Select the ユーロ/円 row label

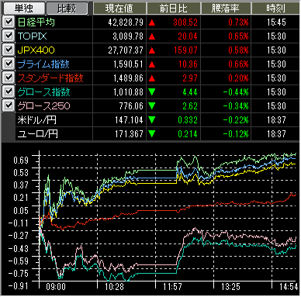pyautogui.click(x=38, y=134)
